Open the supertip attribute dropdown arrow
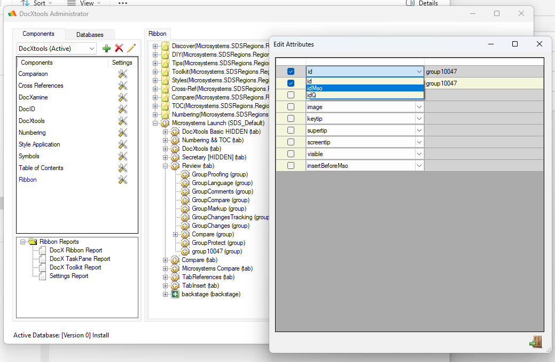This screenshot has height=362, width=555. click(x=419, y=130)
